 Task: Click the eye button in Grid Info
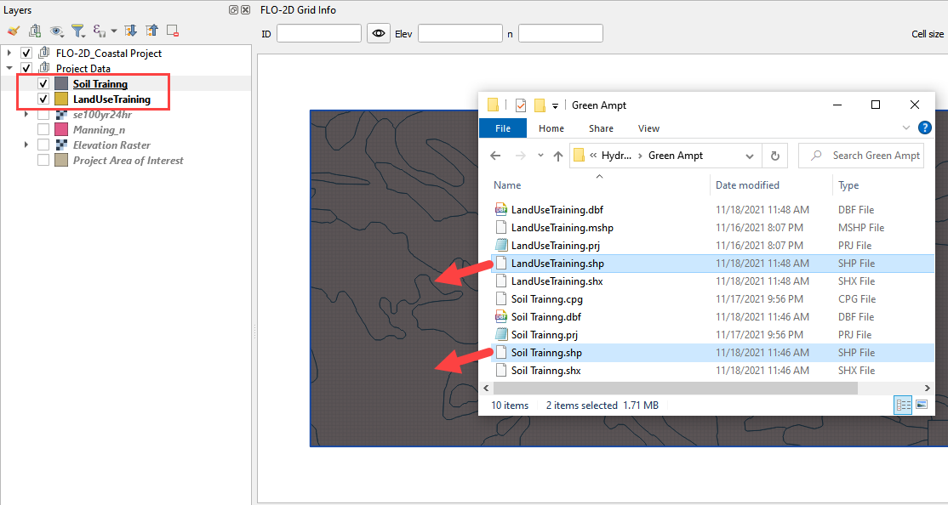[379, 34]
